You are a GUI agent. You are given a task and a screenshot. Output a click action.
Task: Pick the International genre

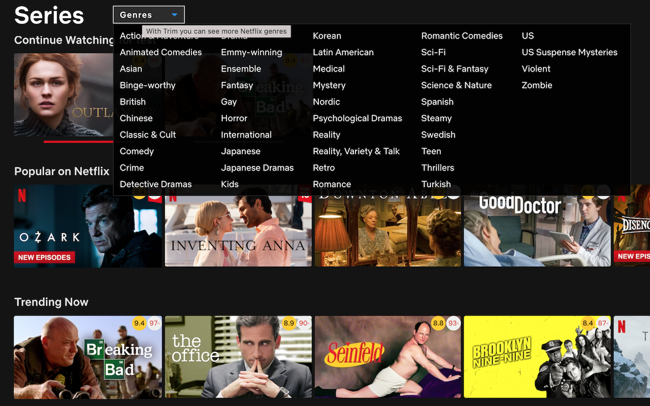pos(246,134)
